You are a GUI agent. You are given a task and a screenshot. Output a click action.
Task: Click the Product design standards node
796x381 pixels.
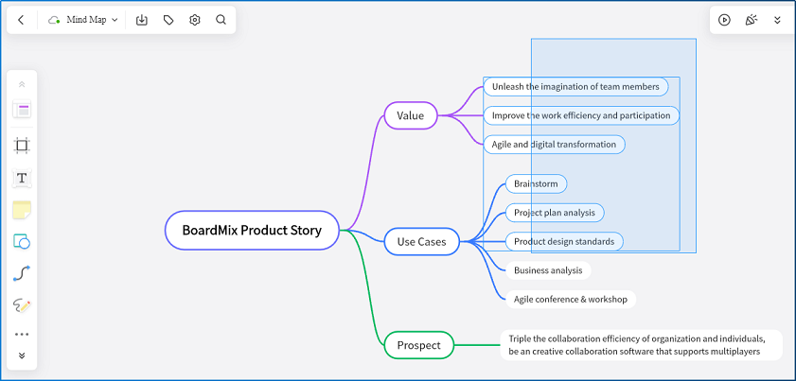[x=564, y=241]
